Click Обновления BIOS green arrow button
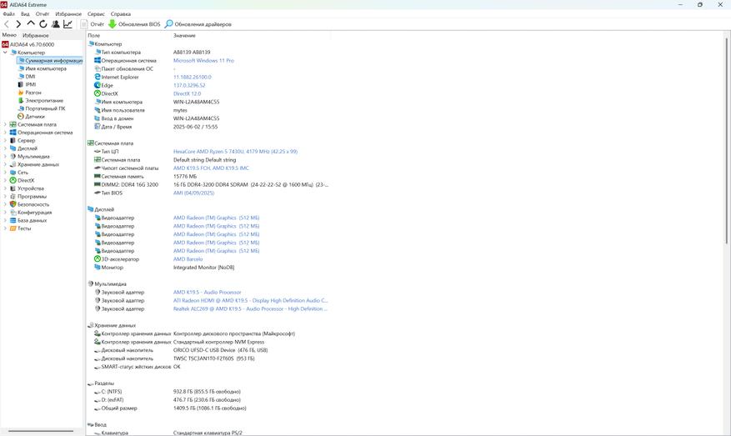Screen dimensions: 731x436 point(134,24)
